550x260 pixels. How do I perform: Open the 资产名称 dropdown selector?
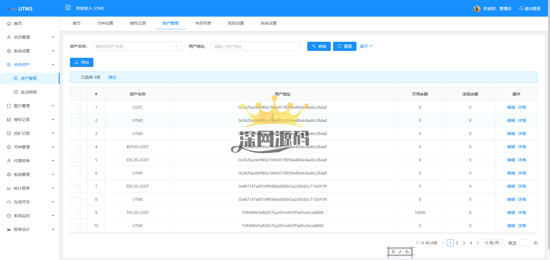(136, 46)
